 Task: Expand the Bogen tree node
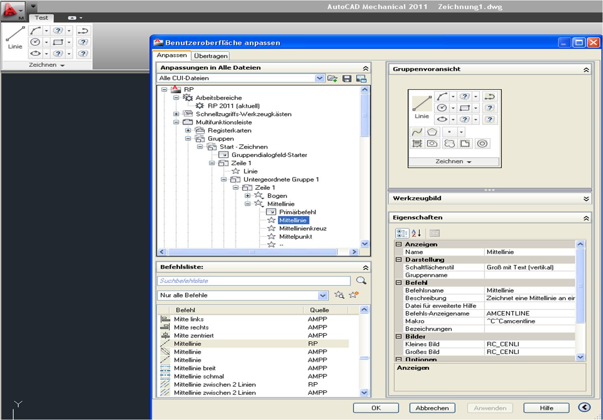click(x=248, y=196)
